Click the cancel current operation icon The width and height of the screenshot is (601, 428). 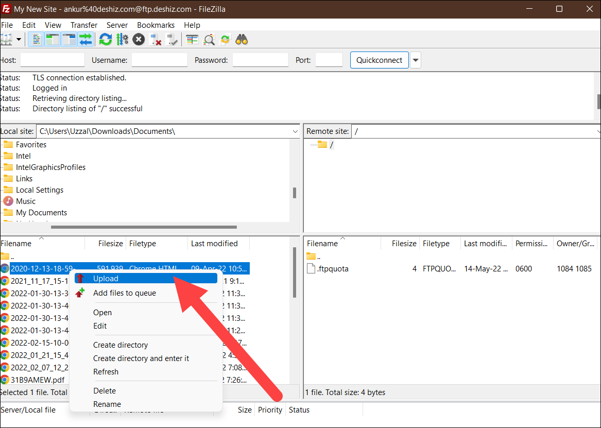pyautogui.click(x=139, y=40)
